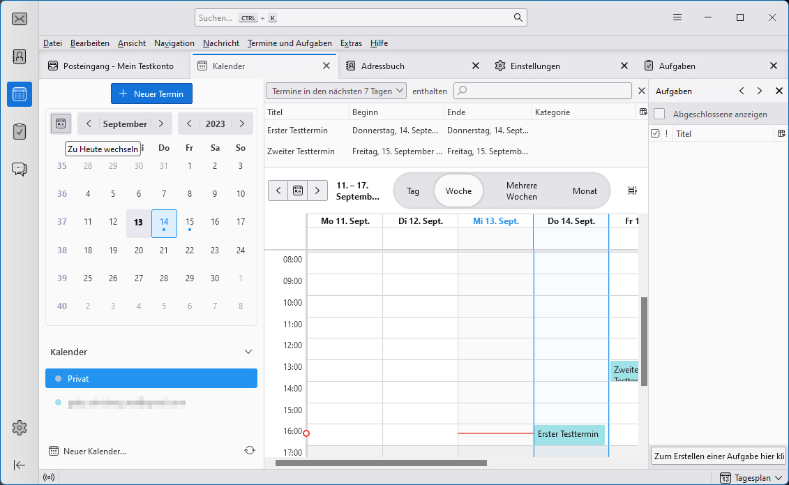
Task: Collapse the spaces toolbar with the arrow icon
Action: tap(20, 465)
